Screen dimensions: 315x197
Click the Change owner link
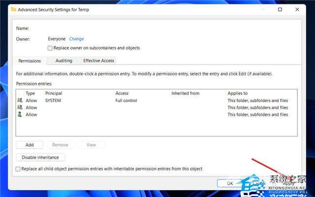pos(76,39)
